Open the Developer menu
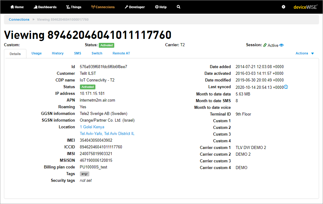The width and height of the screenshot is (323, 204). [135, 7]
